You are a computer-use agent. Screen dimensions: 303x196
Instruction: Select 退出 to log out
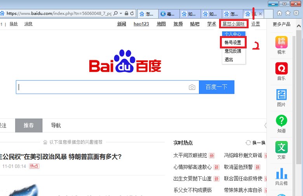[x=229, y=60]
